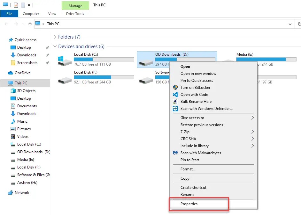Switch to the View ribbon tab
The width and height of the screenshot is (301, 215).
click(52, 14)
